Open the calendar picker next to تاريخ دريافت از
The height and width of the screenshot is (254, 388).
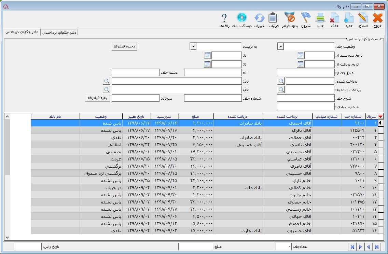(x=300, y=64)
